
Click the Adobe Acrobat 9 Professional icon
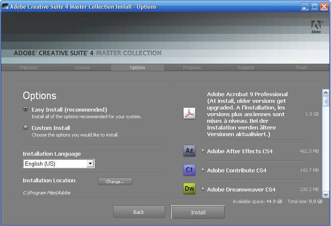[189, 113]
